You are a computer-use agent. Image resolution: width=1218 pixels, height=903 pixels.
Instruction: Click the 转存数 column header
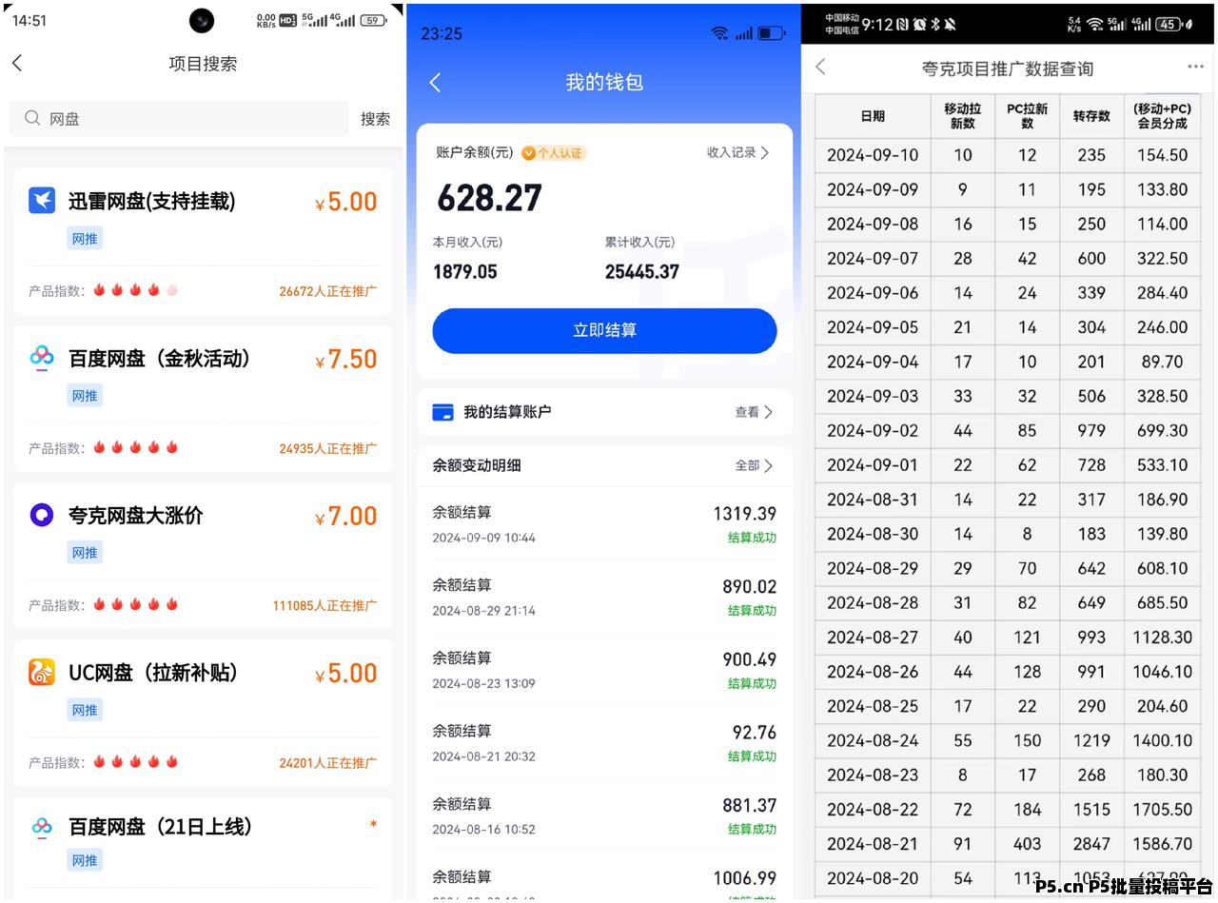click(1091, 116)
